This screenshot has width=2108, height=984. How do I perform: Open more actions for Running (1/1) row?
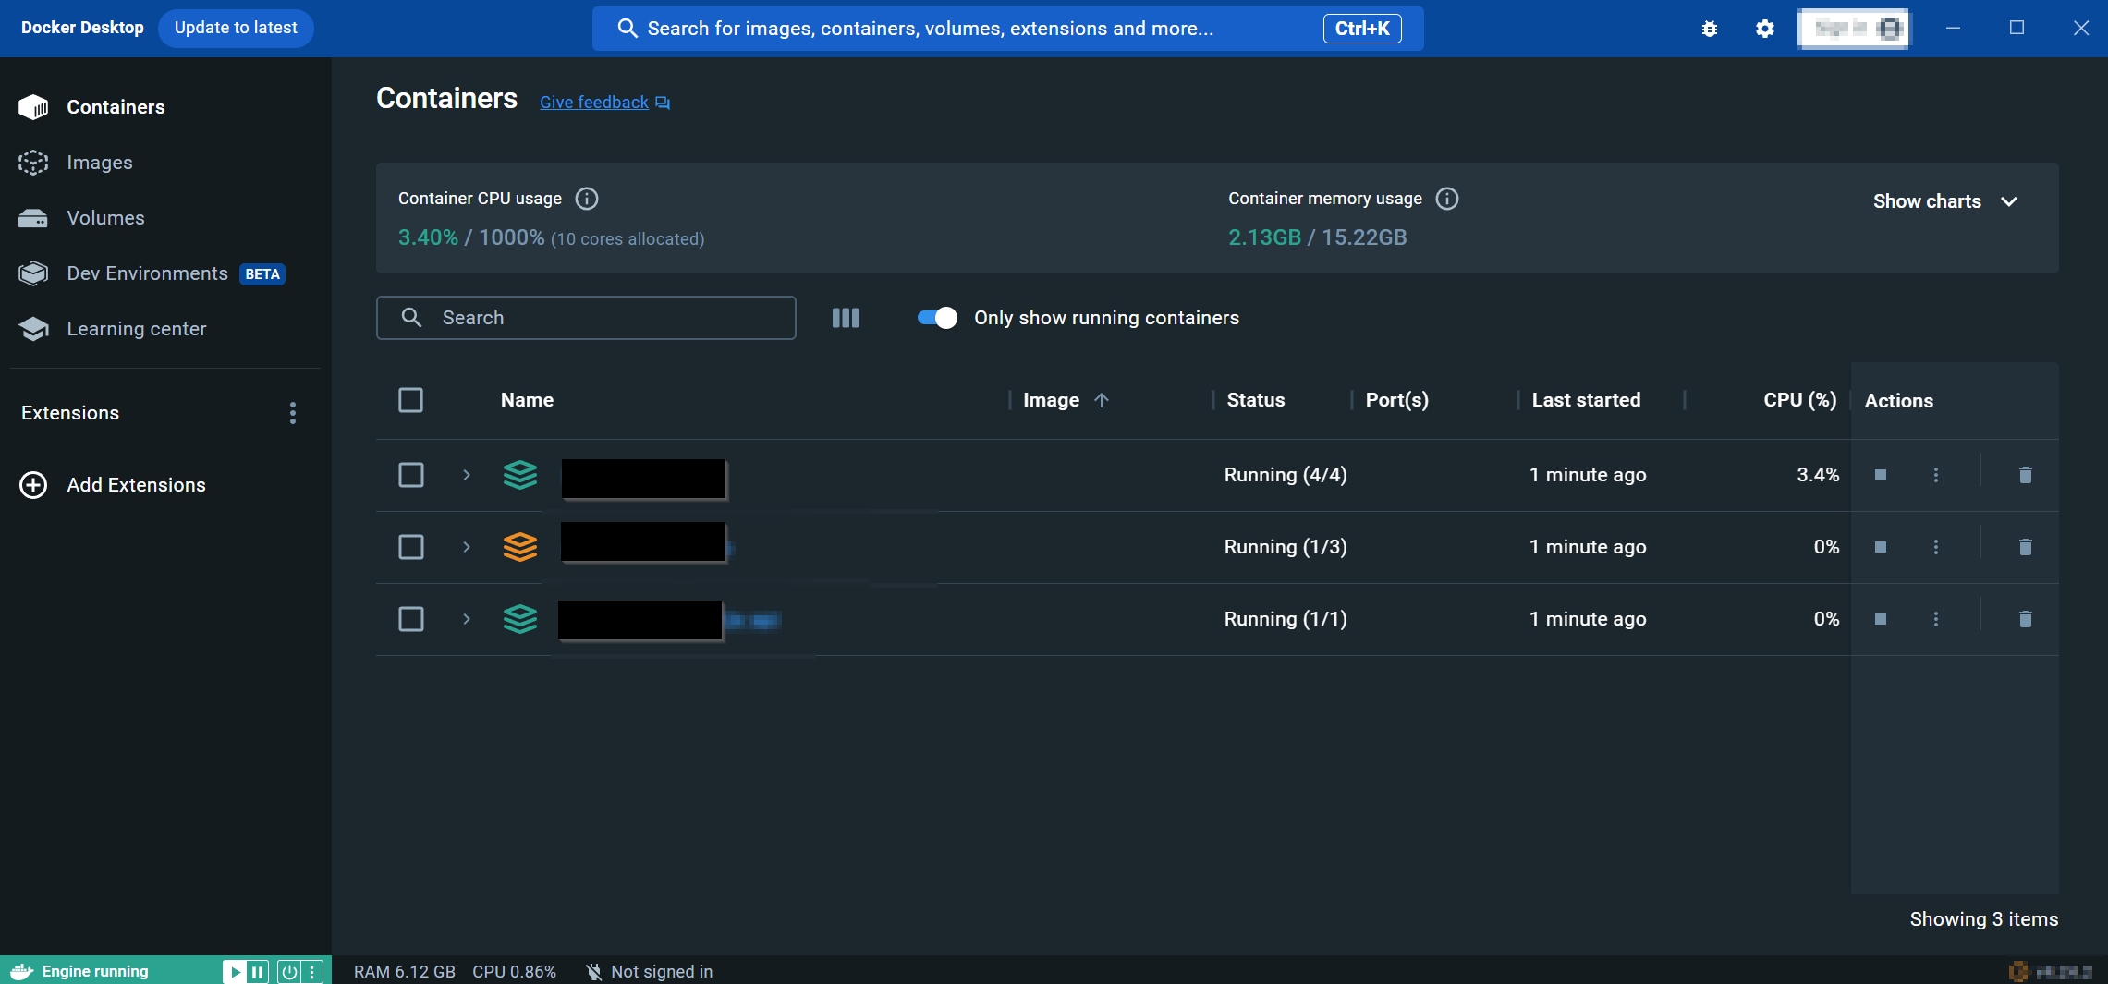point(1936,619)
